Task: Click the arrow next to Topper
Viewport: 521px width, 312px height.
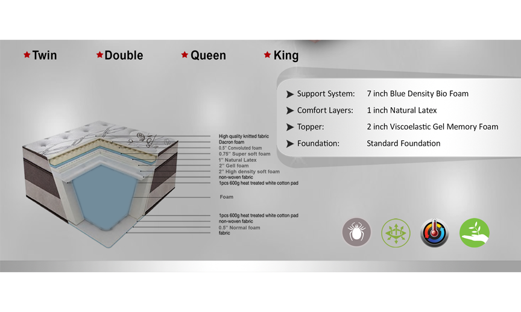Action: tap(290, 127)
